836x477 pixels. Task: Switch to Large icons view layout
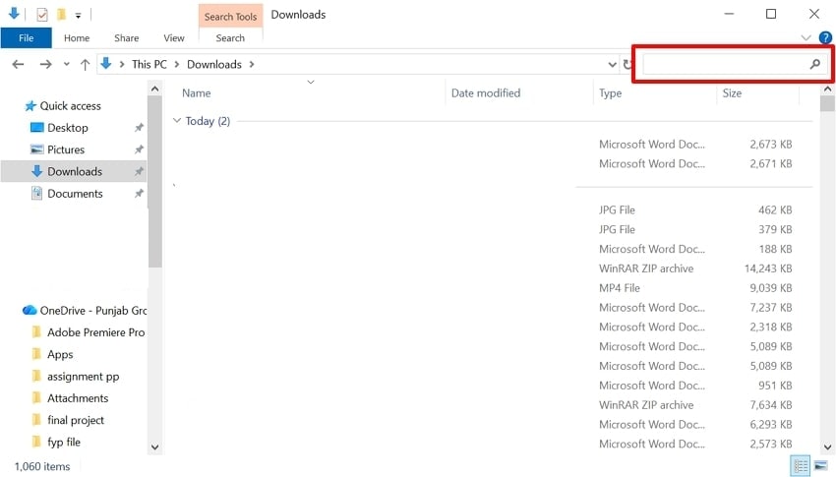pyautogui.click(x=821, y=466)
